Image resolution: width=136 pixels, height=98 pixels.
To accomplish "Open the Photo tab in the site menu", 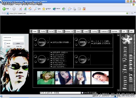I will point(58,31).
